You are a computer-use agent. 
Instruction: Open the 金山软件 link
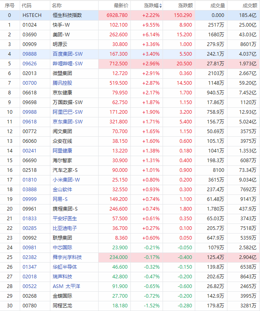tap(62, 190)
